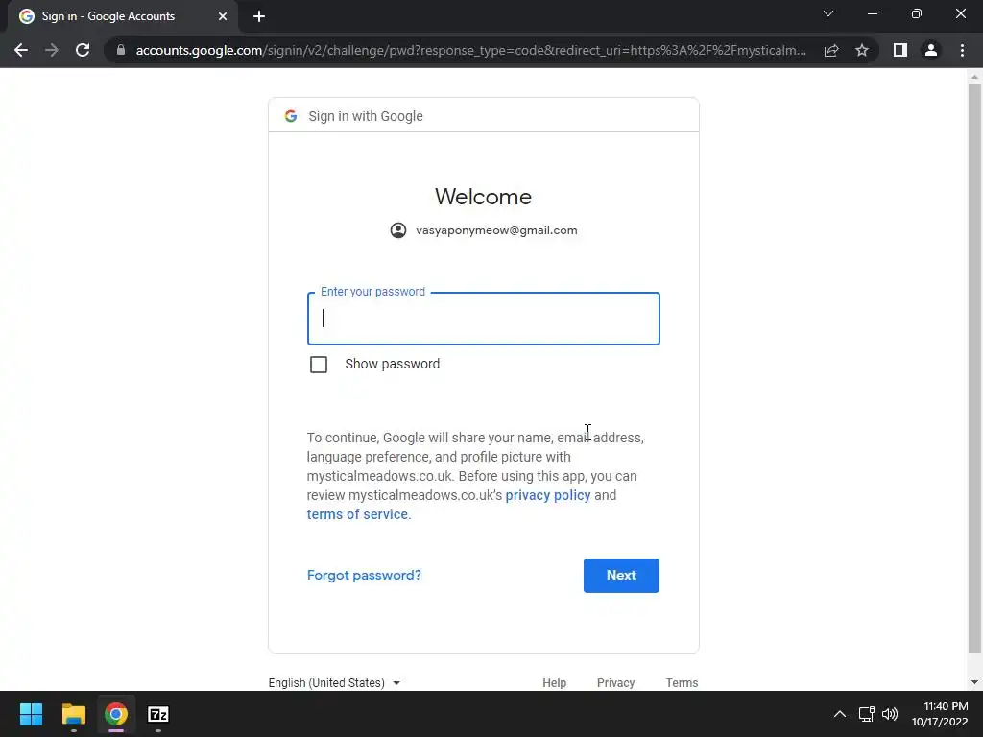Focus the Enter your password field
Screen dimensions: 983x737
point(484,319)
